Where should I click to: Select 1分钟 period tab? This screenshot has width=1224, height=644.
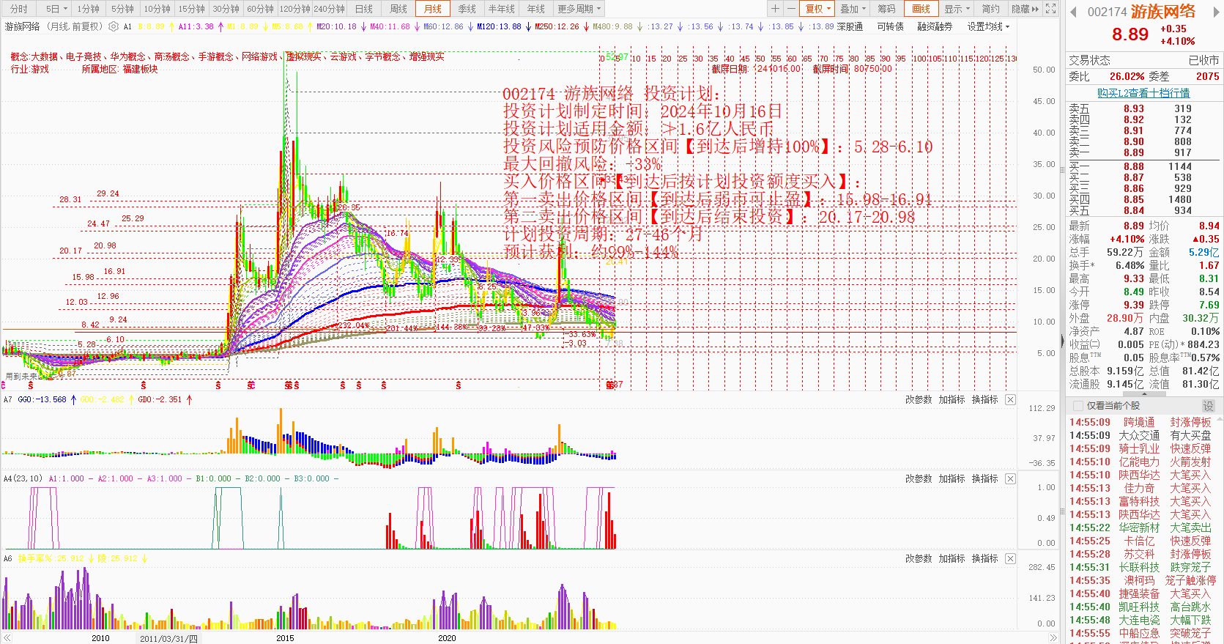point(88,9)
